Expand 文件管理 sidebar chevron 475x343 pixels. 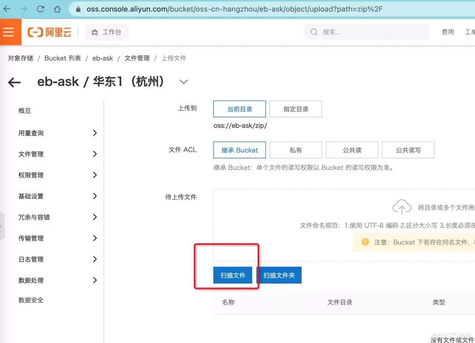pyautogui.click(x=95, y=154)
